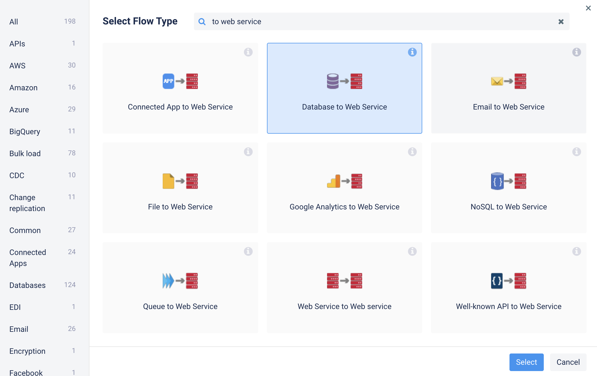Image resolution: width=597 pixels, height=376 pixels.
Task: Open the Connected Apps category
Action: (x=27, y=258)
